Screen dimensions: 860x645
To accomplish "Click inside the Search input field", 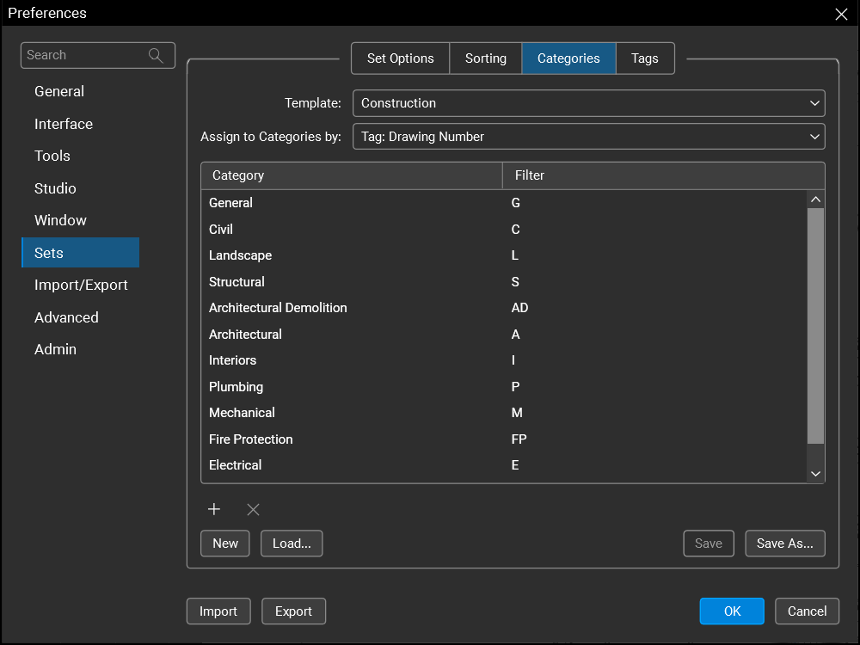I will [84, 55].
